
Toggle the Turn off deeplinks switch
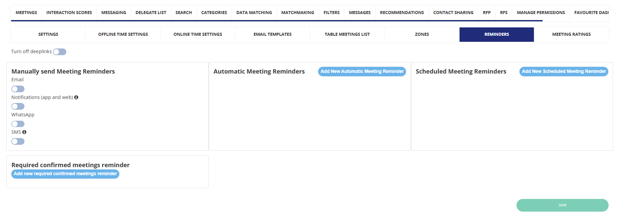(60, 52)
